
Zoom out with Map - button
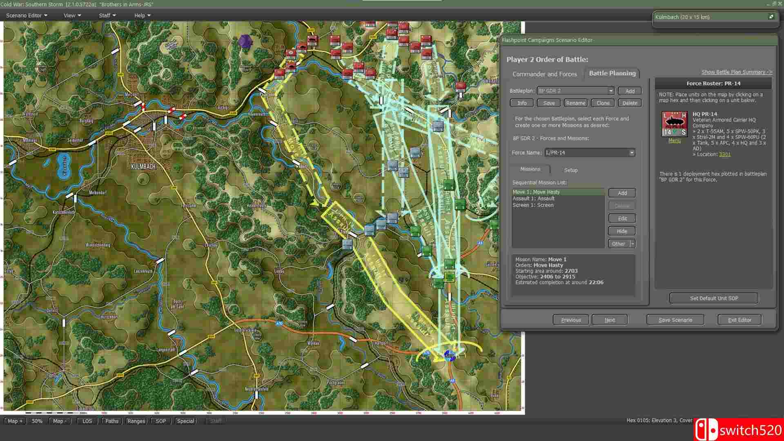click(60, 421)
